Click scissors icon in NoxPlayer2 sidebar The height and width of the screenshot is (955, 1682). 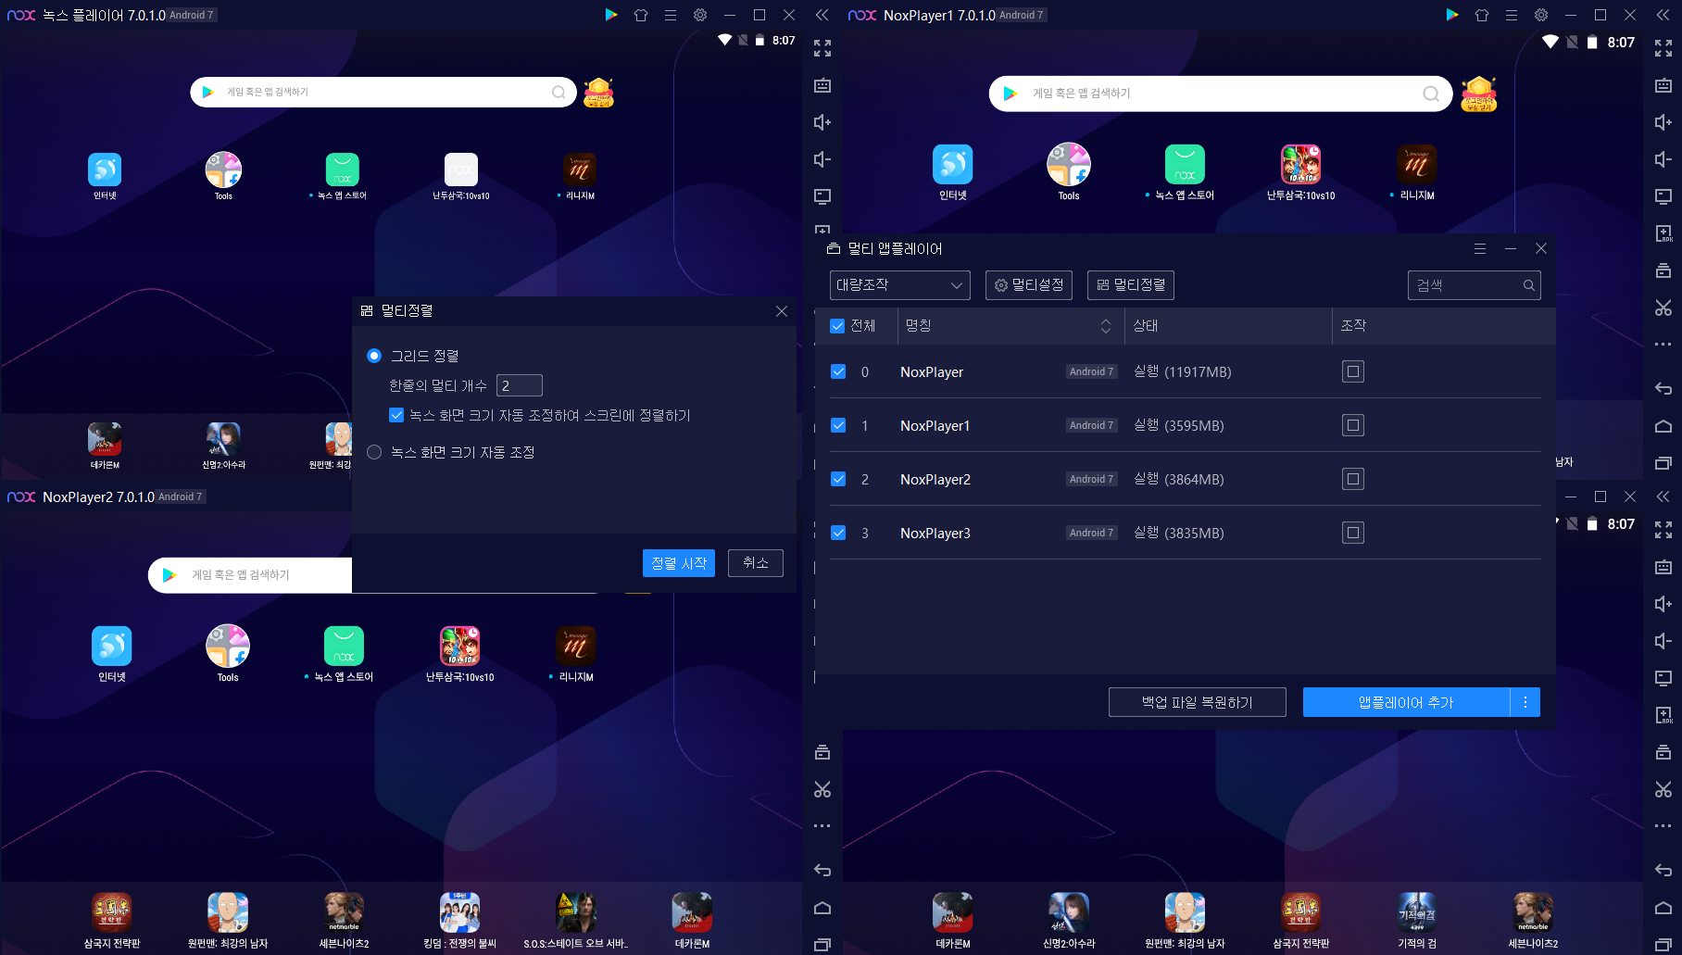[822, 789]
